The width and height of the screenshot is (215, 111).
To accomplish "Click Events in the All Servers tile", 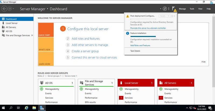I will (168, 93).
